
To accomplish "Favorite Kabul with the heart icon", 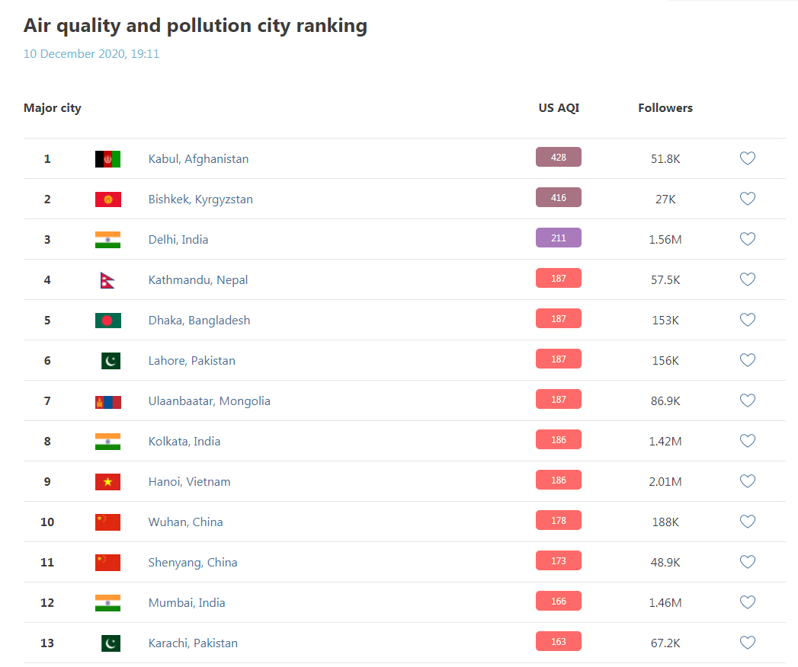I will point(747,158).
